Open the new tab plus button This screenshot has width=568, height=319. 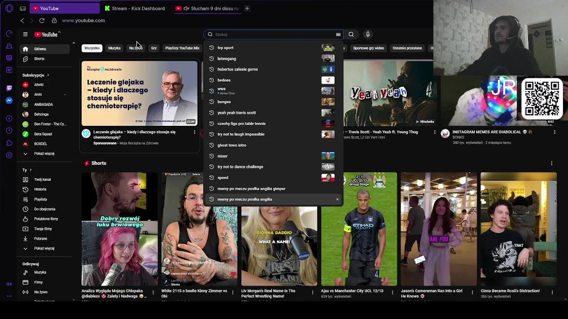click(247, 8)
